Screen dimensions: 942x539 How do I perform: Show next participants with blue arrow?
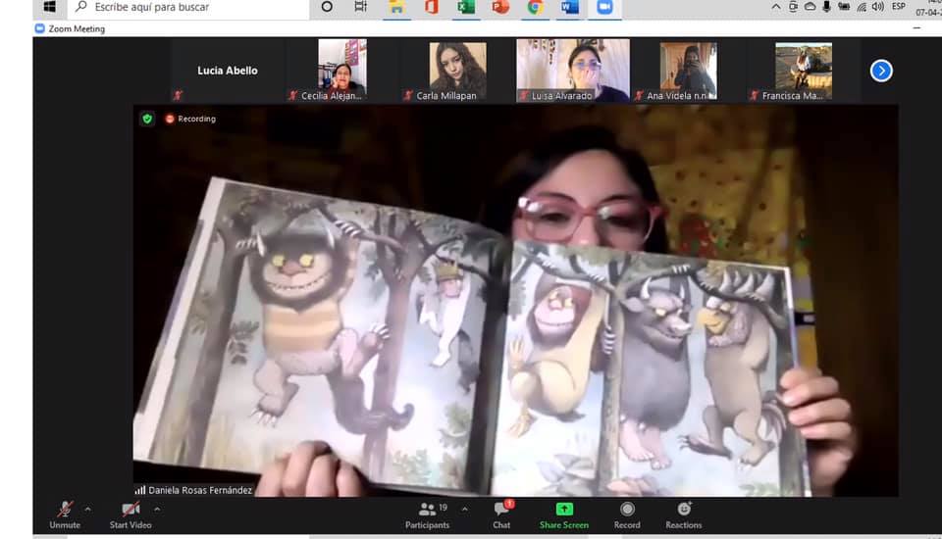coord(881,71)
